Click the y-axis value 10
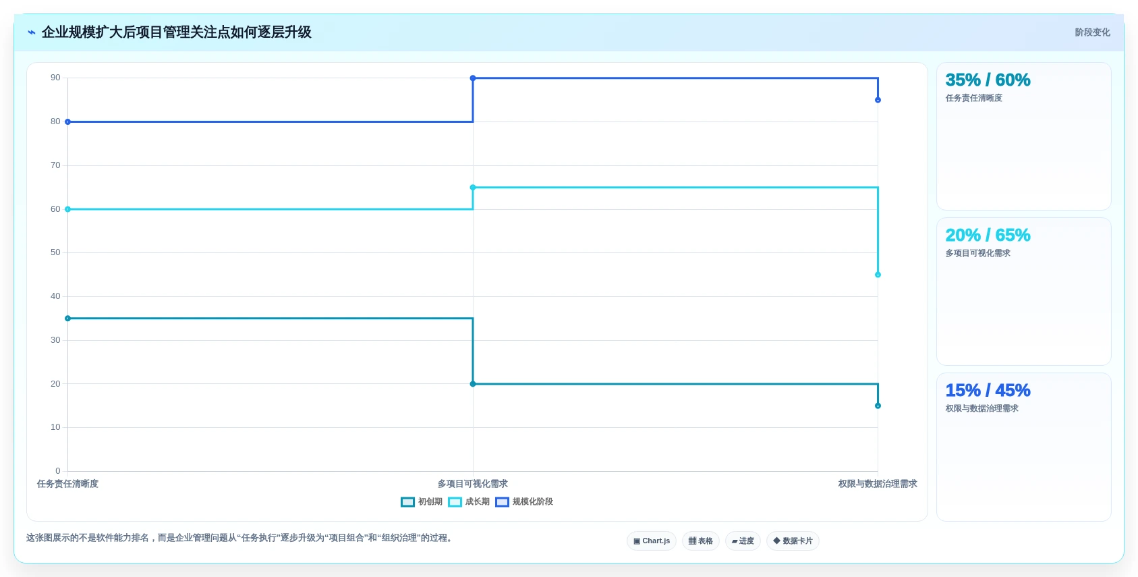1138x577 pixels. point(55,427)
